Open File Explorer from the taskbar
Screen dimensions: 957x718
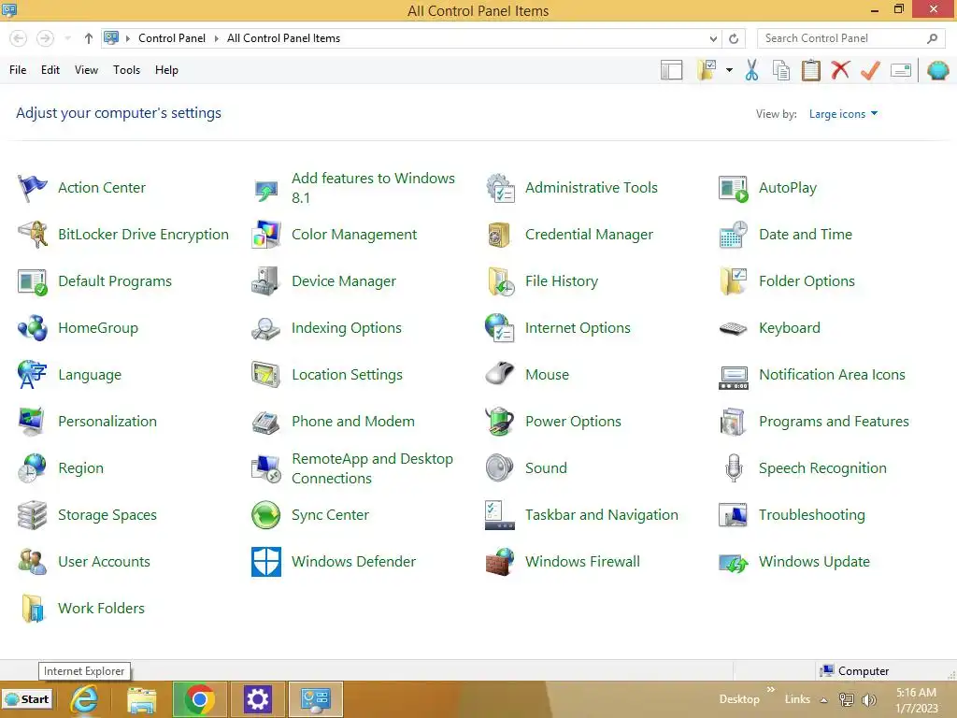[142, 699]
